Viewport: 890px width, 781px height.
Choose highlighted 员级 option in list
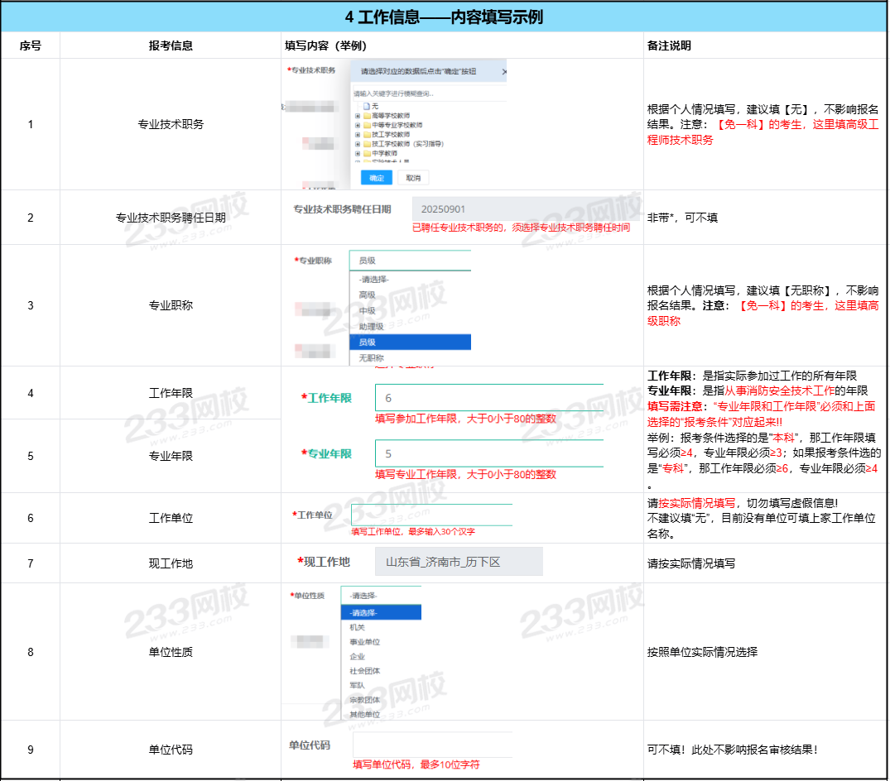pyautogui.click(x=410, y=342)
